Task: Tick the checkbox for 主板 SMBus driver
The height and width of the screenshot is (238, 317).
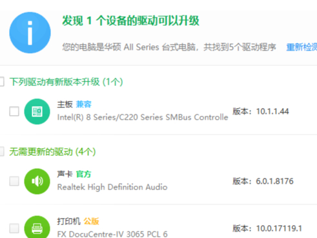Action: pyautogui.click(x=14, y=111)
